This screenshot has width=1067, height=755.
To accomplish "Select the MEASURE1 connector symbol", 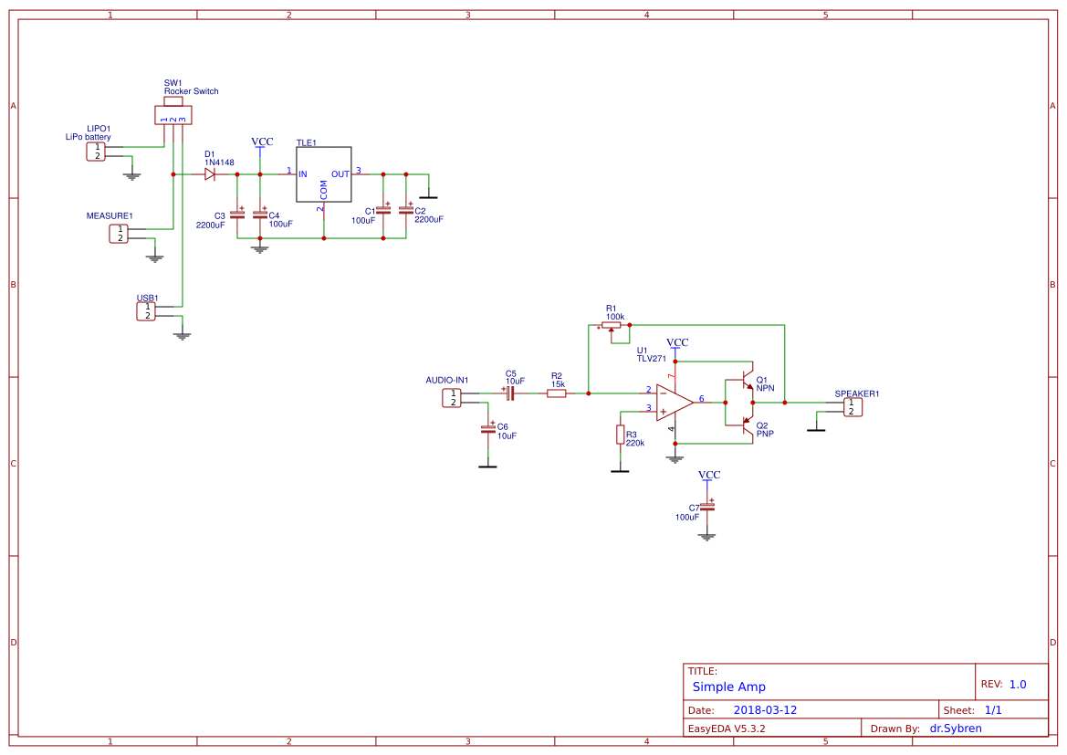I will pyautogui.click(x=119, y=234).
